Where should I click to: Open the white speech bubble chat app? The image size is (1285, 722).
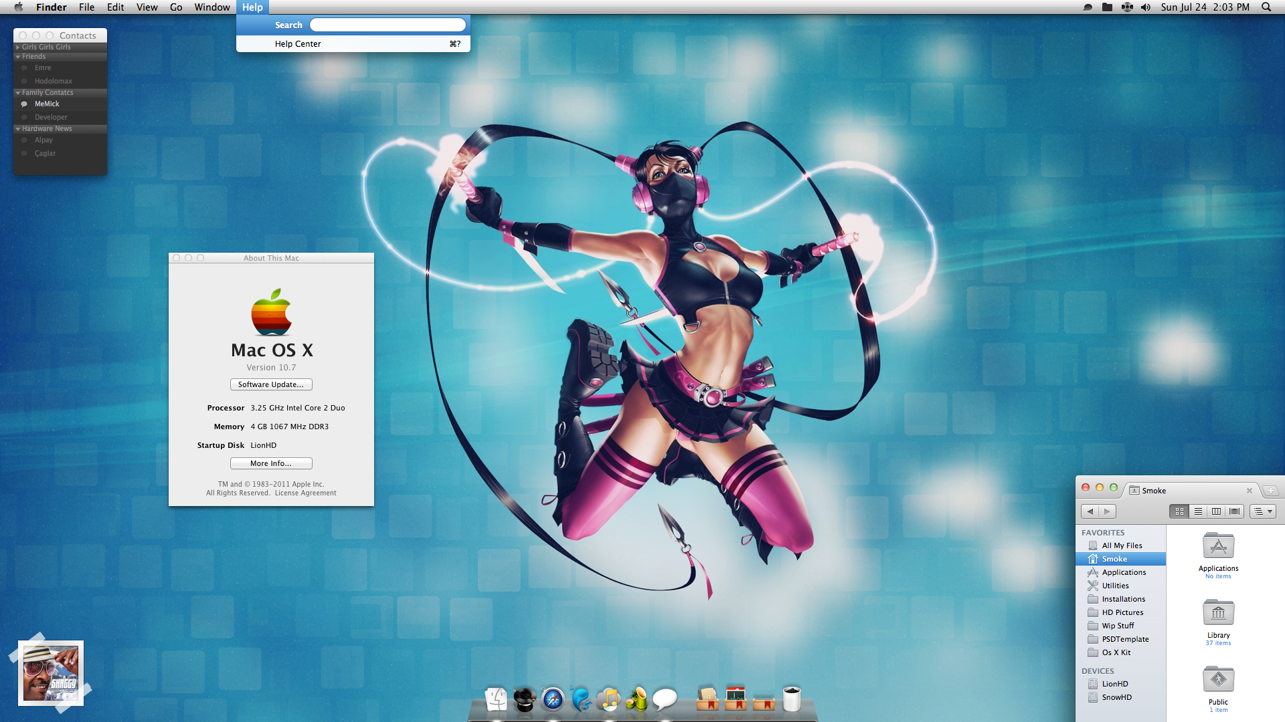coord(665,699)
